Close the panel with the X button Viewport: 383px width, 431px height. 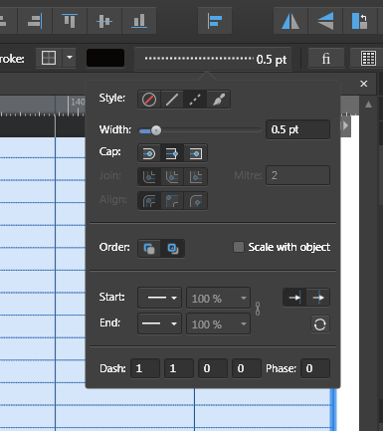[x=364, y=84]
